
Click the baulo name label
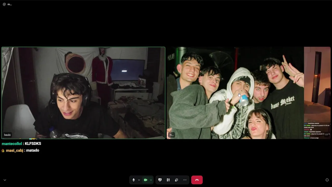pos(7,135)
